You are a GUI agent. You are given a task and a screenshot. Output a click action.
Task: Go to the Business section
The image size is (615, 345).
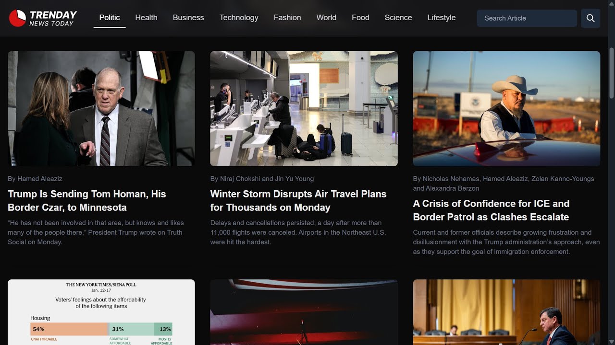click(188, 18)
